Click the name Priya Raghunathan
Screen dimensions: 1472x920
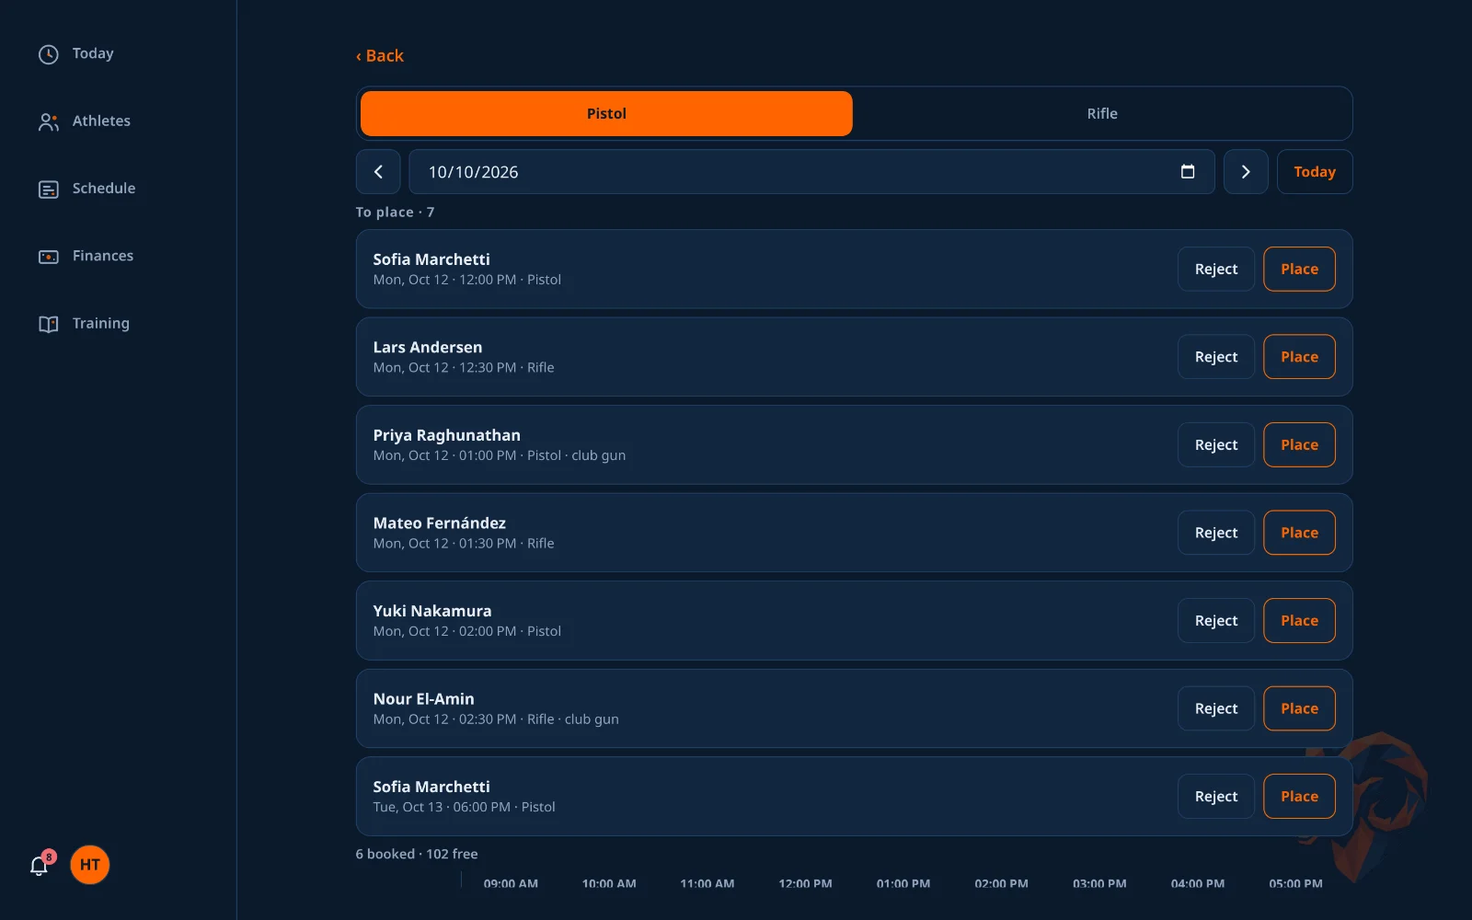(x=446, y=435)
